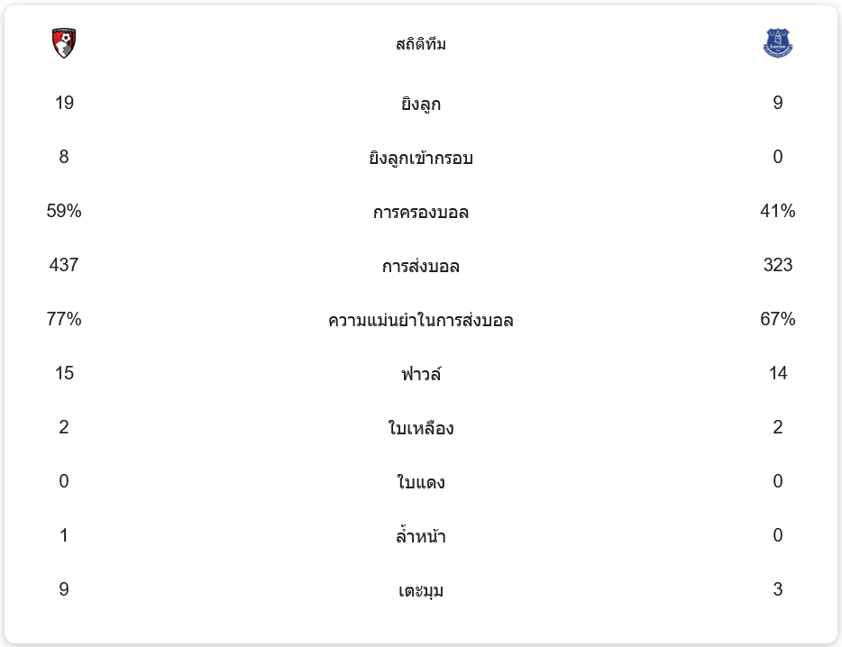Click the 77% pass accuracy value
Screen dimensions: 842x647
coord(64,319)
